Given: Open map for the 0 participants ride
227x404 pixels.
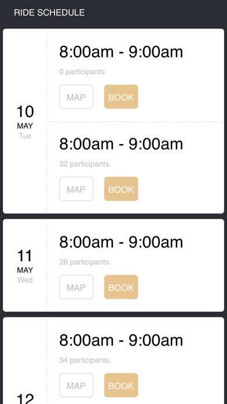Looking at the screenshot, I should click(76, 97).
